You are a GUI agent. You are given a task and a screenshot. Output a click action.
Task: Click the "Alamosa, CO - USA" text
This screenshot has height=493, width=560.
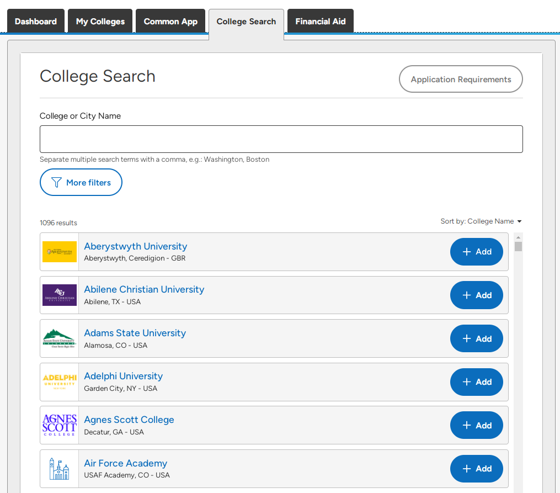[115, 346]
